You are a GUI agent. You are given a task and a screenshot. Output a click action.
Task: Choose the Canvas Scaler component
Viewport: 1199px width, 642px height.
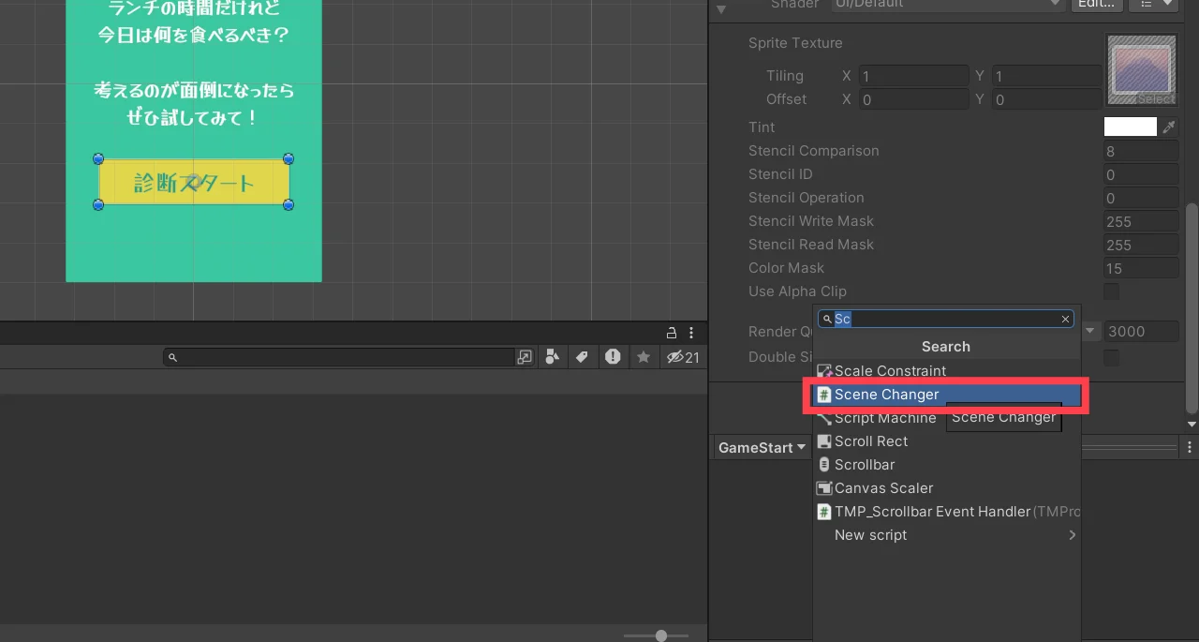click(x=946, y=488)
